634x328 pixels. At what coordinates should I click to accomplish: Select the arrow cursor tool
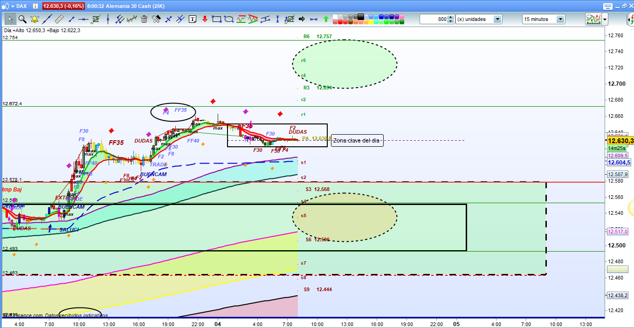tap(10, 19)
